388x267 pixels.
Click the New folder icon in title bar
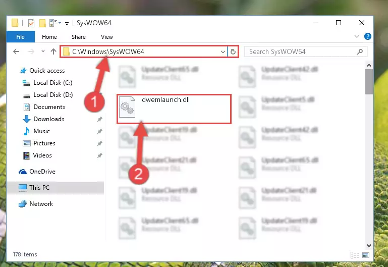coord(42,23)
